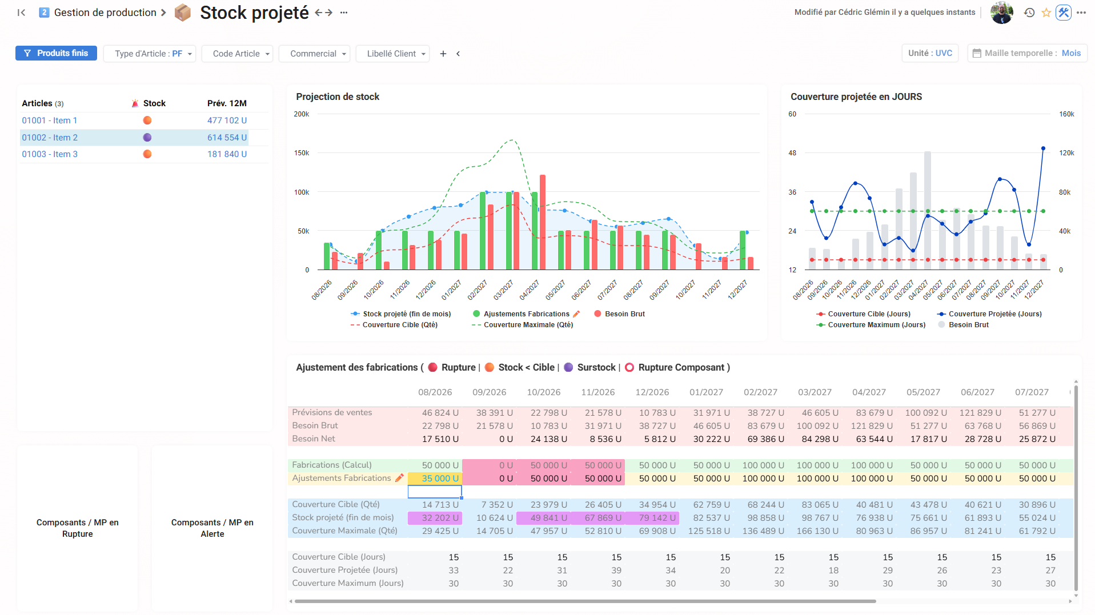Select the 08/2026 column header
The image size is (1095, 615).
(435, 392)
